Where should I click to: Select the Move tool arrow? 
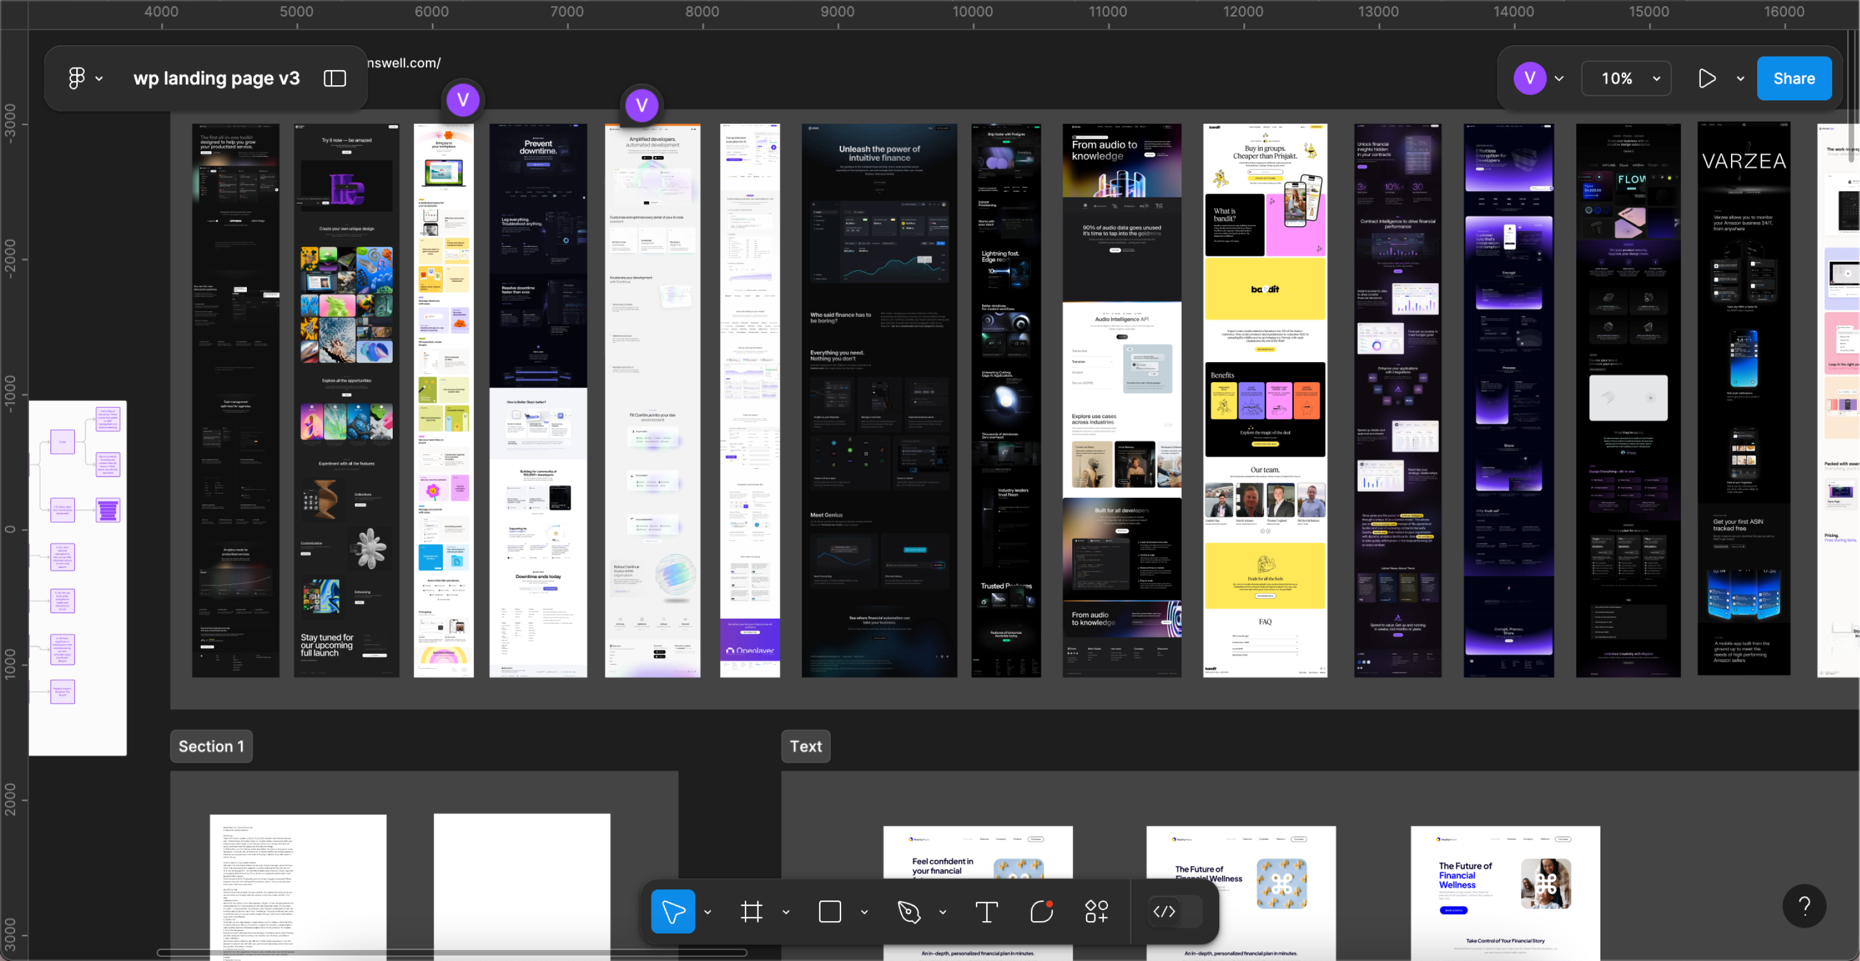click(673, 911)
